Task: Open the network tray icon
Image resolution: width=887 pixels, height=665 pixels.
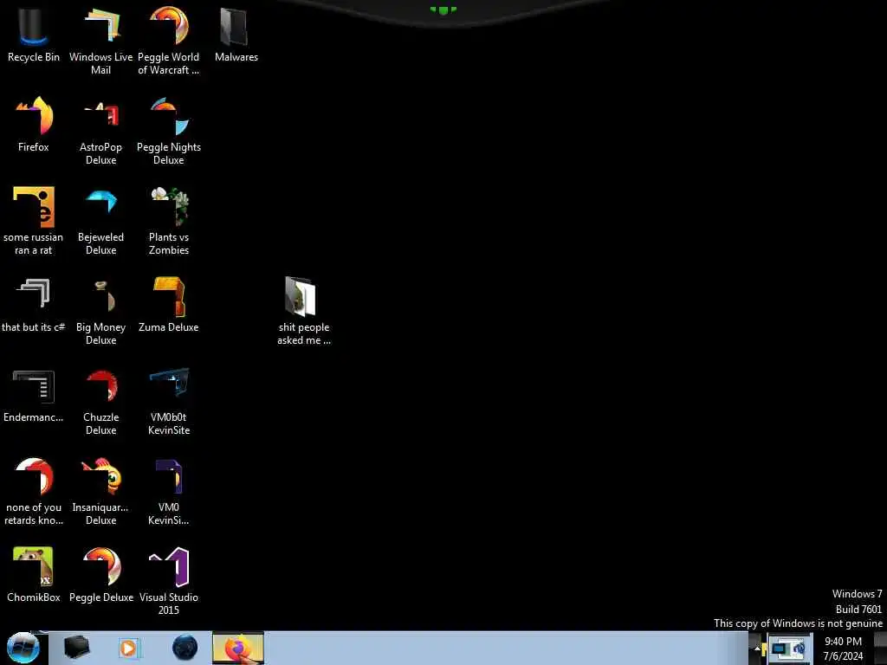Action: click(x=790, y=649)
